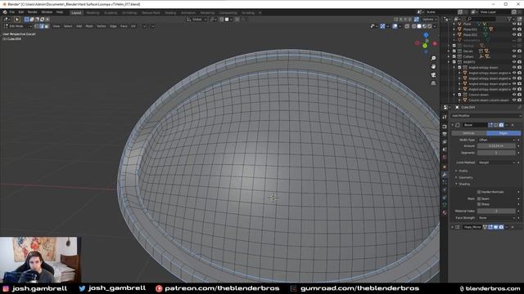This screenshot has width=524, height=294.
Task: Open Output properties tab
Action: click(x=445, y=134)
